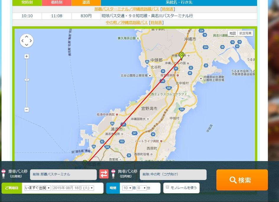The width and height of the screenshot is (279, 202).
Task: Pan the map right with the pan control
Action: [x=31, y=41]
